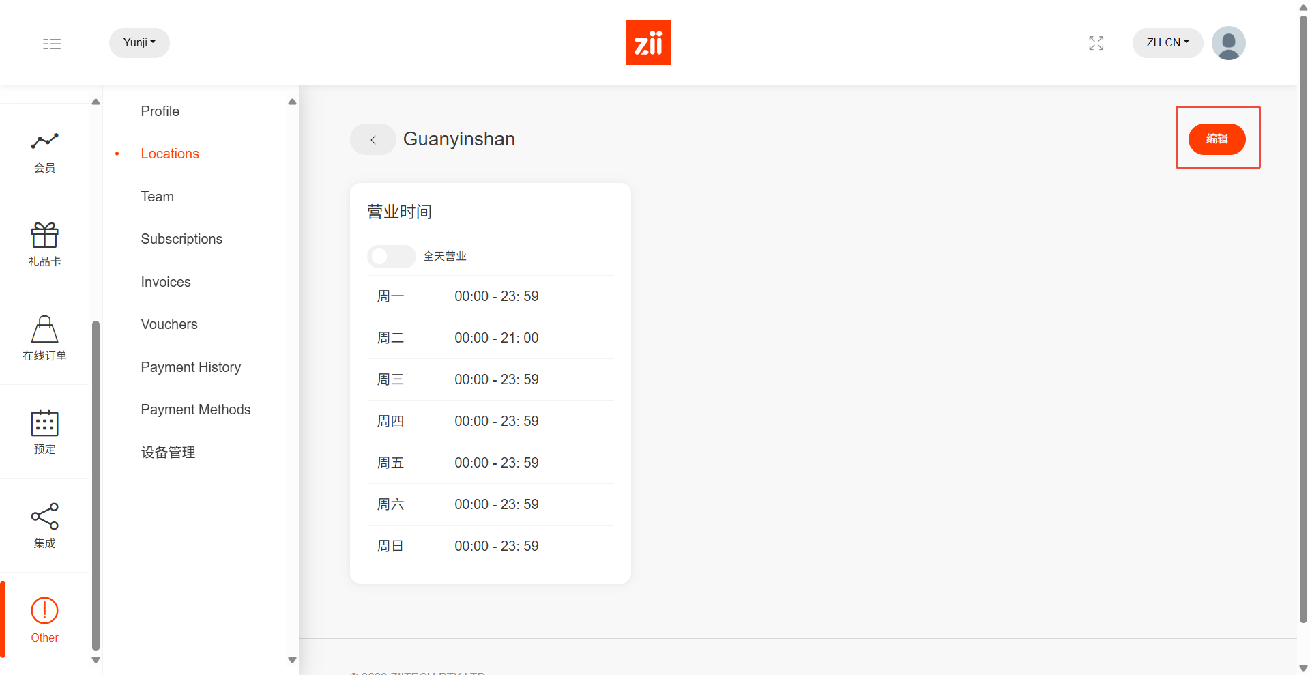Open the Profile menu item
This screenshot has width=1310, height=675.
pos(160,111)
